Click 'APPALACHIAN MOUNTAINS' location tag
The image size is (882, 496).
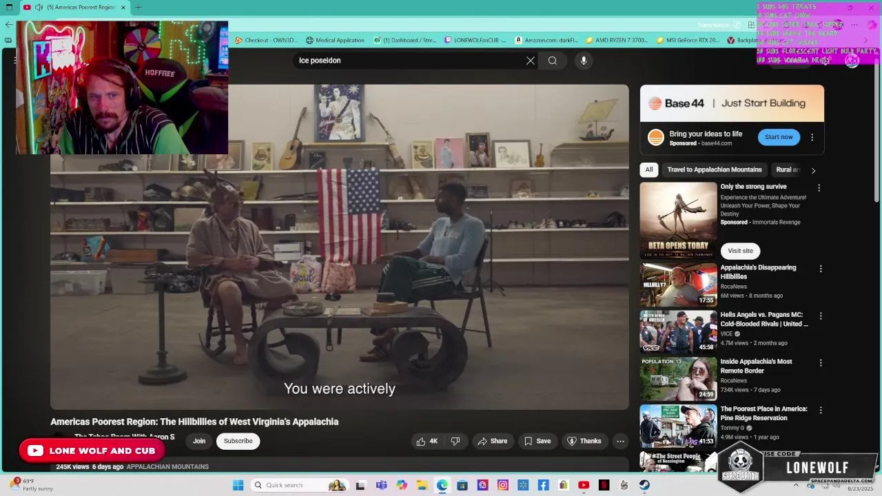pyautogui.click(x=167, y=467)
